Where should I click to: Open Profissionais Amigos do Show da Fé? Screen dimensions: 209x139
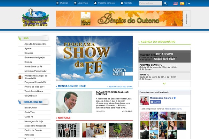[36, 77]
